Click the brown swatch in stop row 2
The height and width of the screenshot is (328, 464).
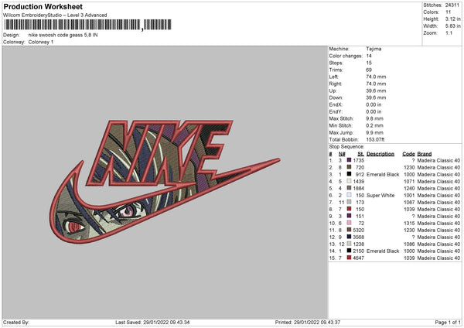350,167
